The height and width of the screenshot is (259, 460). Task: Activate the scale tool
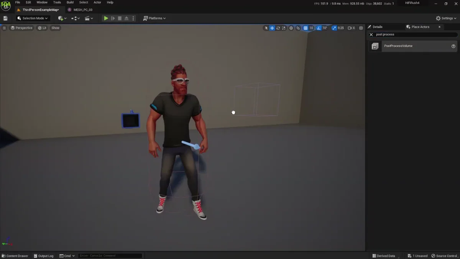coord(284,28)
